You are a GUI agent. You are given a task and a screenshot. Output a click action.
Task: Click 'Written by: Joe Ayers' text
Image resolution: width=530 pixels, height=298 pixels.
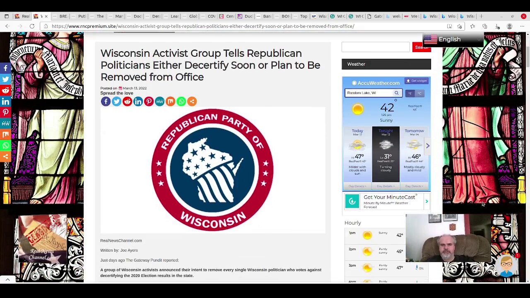[119, 250]
